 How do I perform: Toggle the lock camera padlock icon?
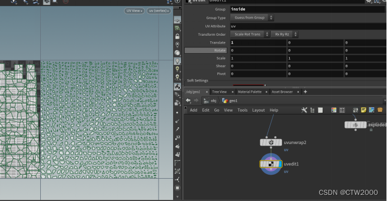click(x=177, y=36)
